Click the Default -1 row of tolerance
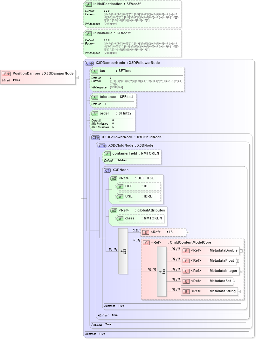This screenshot has width=256, height=339. pos(99,104)
